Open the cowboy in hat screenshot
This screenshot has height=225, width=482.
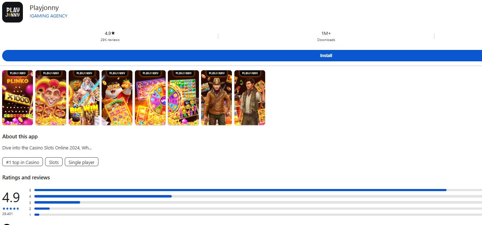[x=216, y=98]
